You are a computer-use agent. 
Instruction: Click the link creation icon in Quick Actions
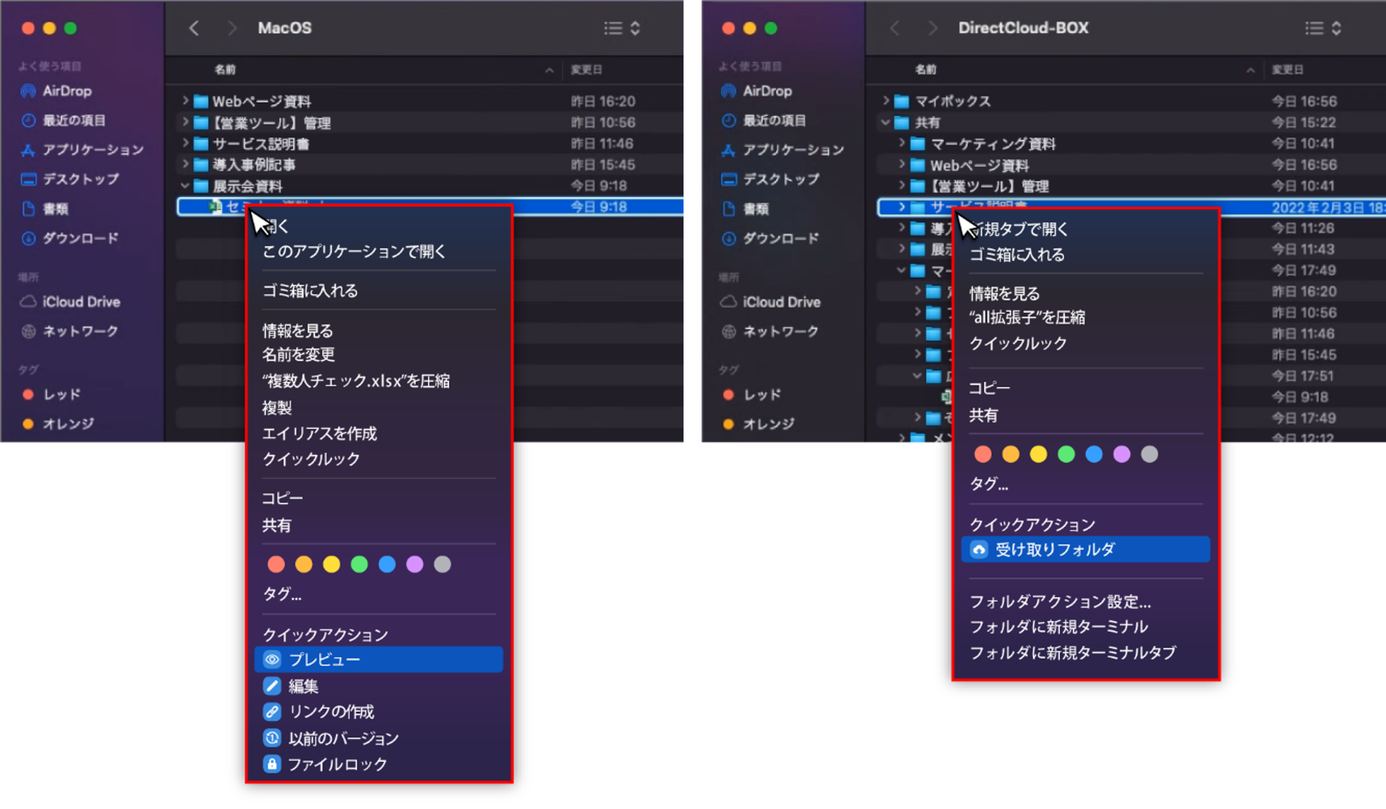click(x=272, y=712)
